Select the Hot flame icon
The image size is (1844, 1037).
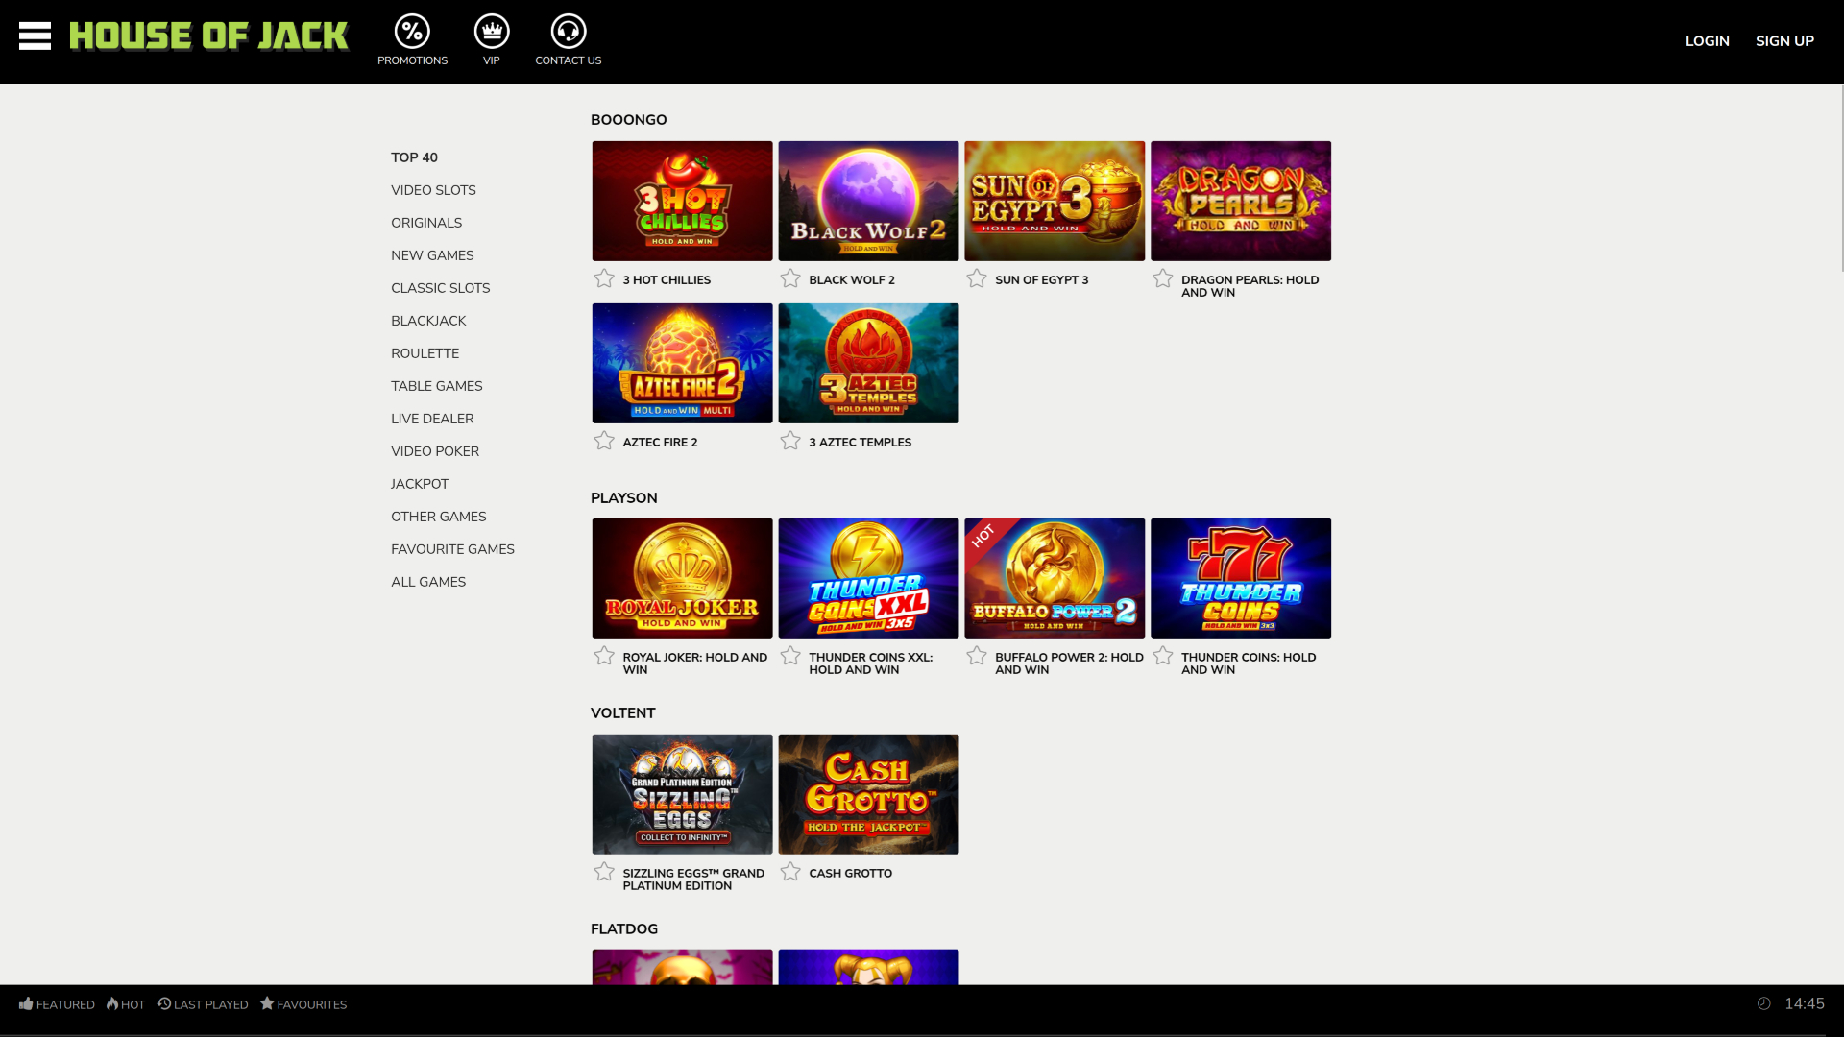point(111,1003)
